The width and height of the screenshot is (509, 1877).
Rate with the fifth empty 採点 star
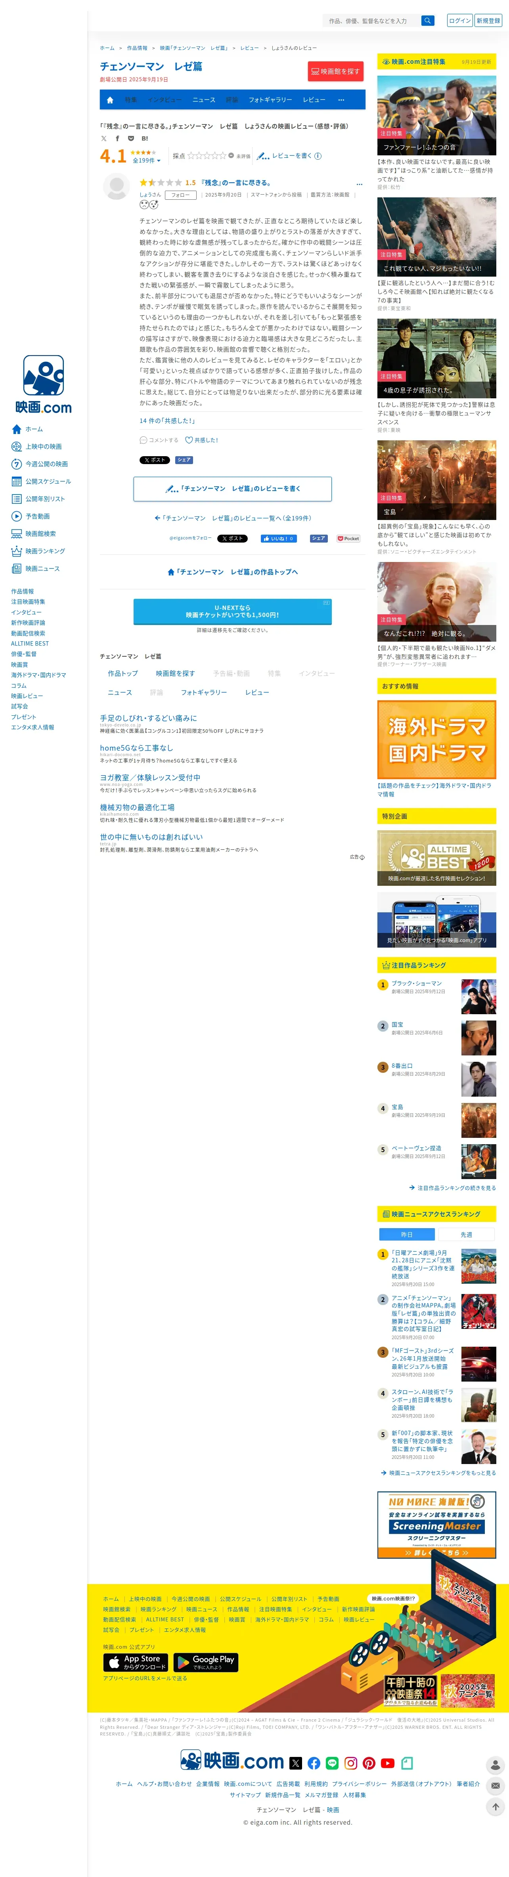point(222,155)
